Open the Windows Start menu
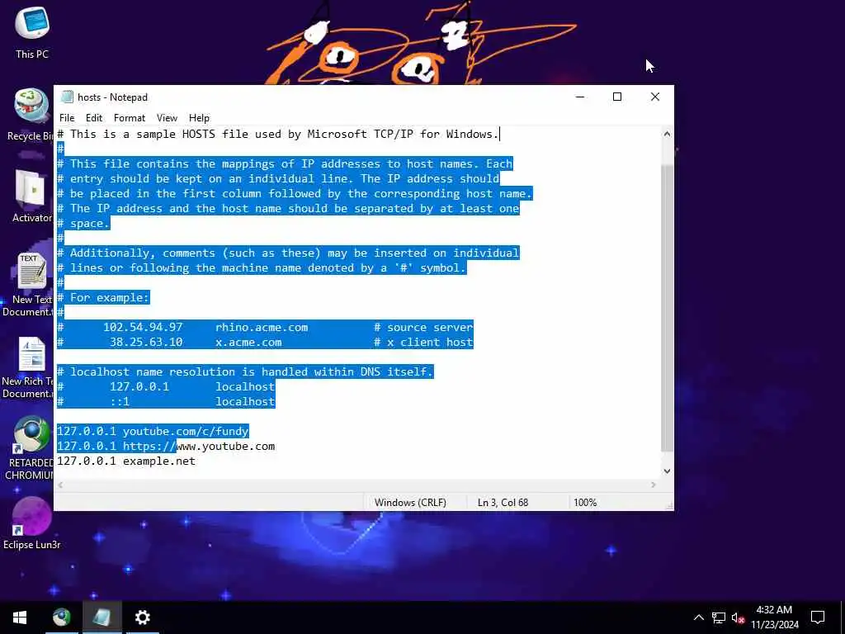 [20, 617]
